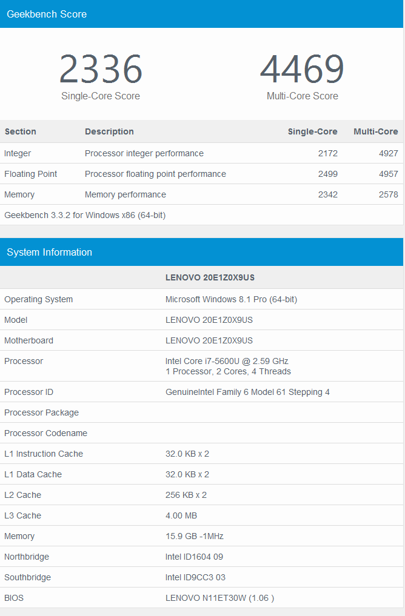The width and height of the screenshot is (405, 616).
Task: Click the Microsoft Windows 8.1 Pro value
Action: (231, 299)
